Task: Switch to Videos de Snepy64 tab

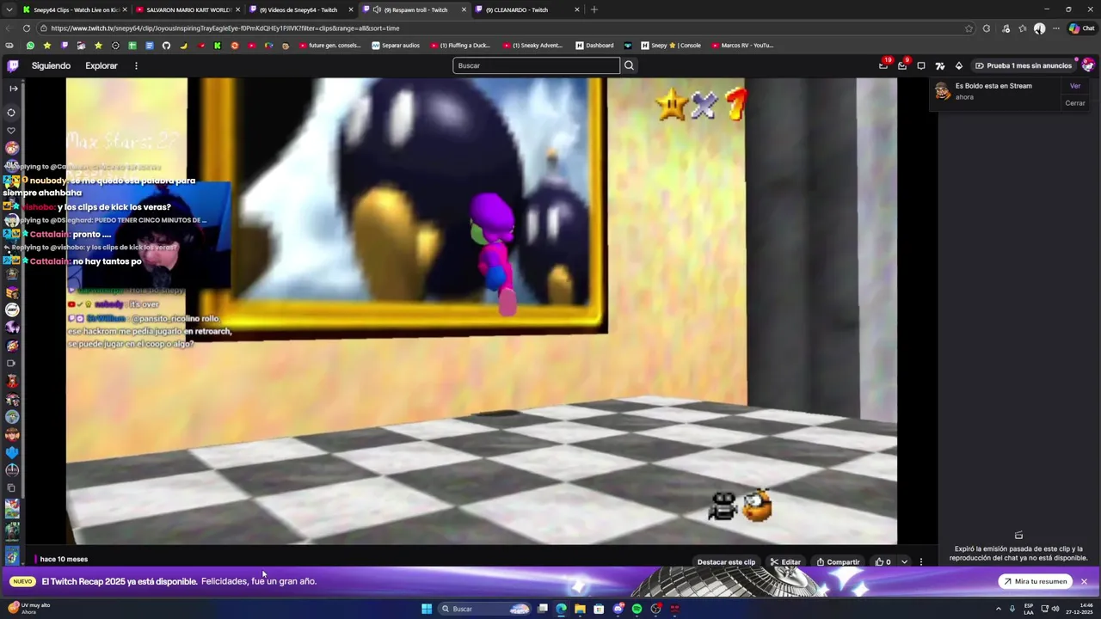Action: 300,9
